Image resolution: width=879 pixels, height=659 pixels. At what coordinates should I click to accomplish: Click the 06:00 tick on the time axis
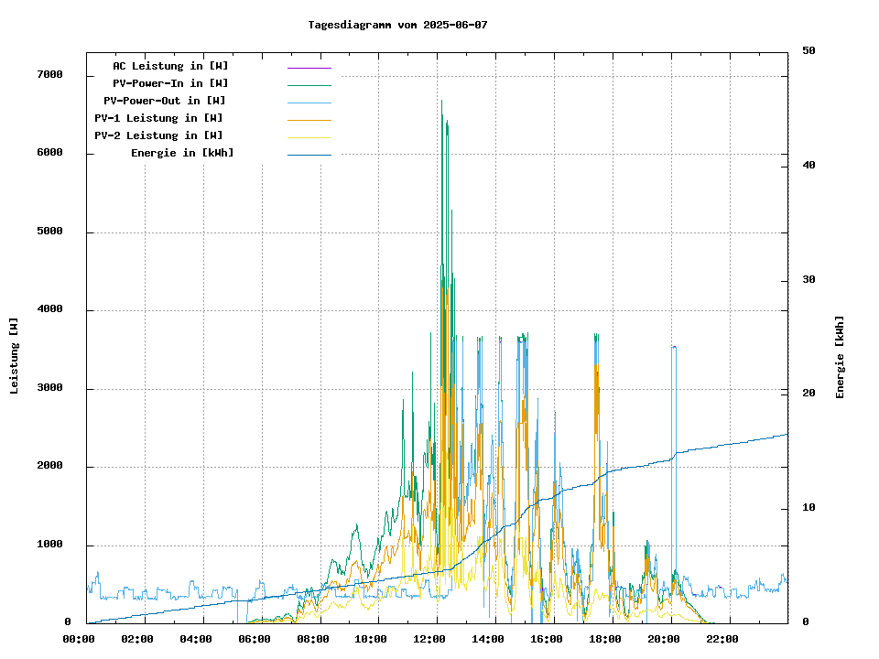[254, 639]
